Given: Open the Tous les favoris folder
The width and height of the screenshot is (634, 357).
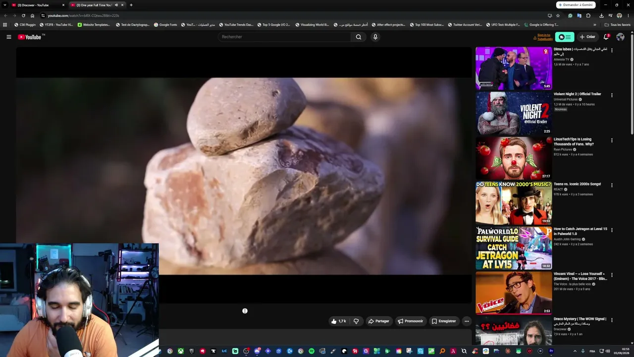Looking at the screenshot, I should [x=618, y=25].
